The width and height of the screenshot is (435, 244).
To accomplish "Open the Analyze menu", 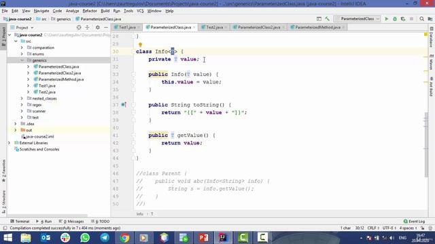I will [73, 11].
